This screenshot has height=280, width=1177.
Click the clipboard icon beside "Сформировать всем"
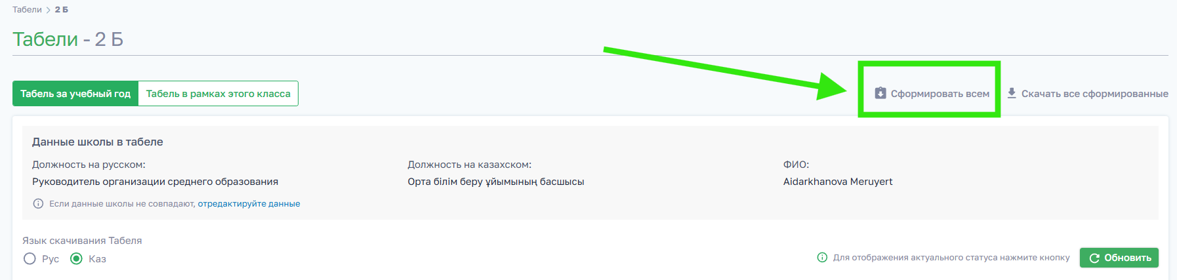[880, 93]
